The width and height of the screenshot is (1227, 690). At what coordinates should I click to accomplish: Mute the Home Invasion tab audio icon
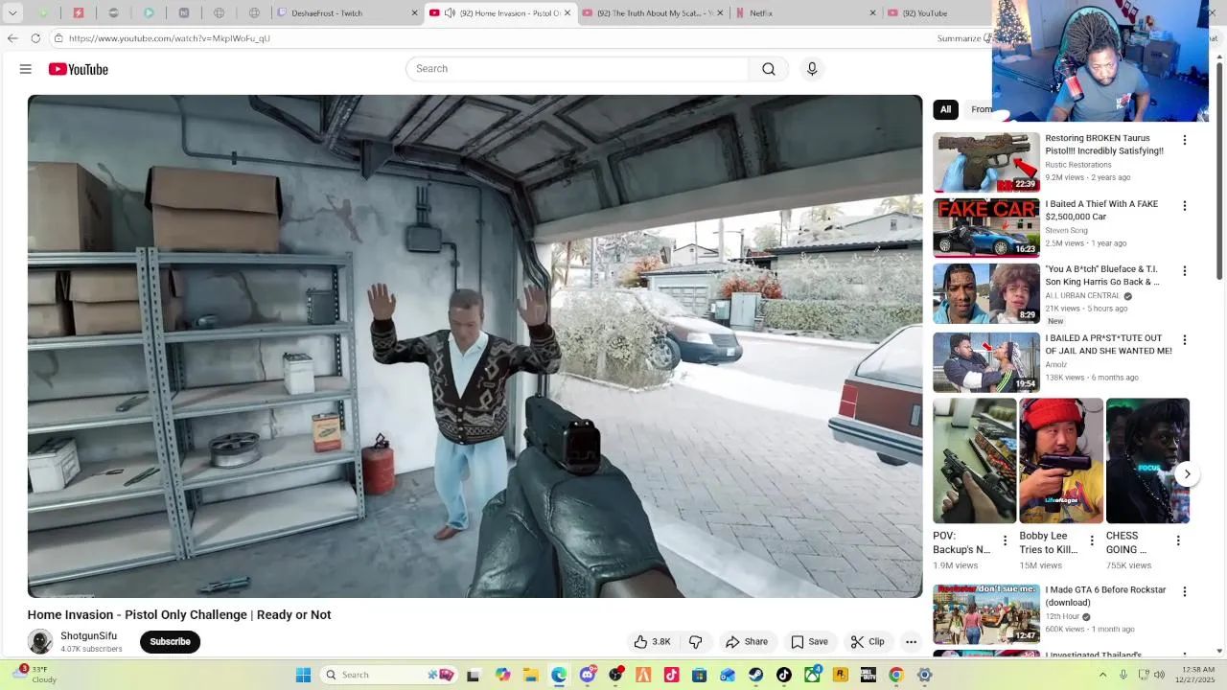451,13
